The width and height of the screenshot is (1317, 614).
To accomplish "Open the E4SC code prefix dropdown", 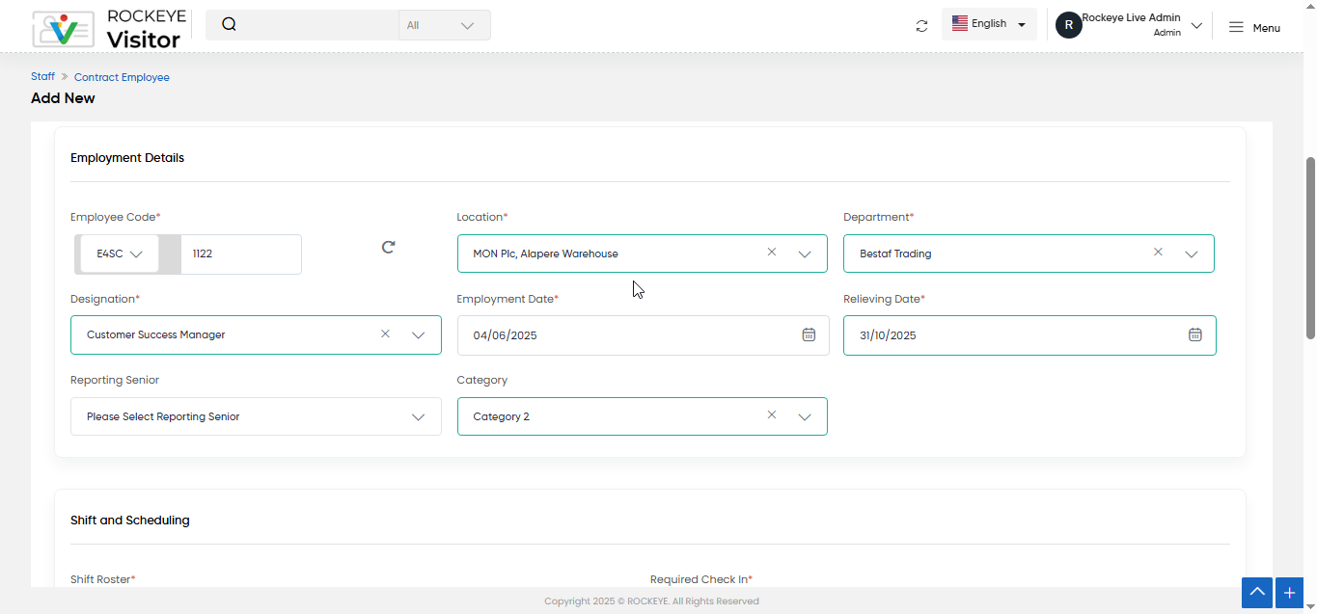I will point(120,254).
